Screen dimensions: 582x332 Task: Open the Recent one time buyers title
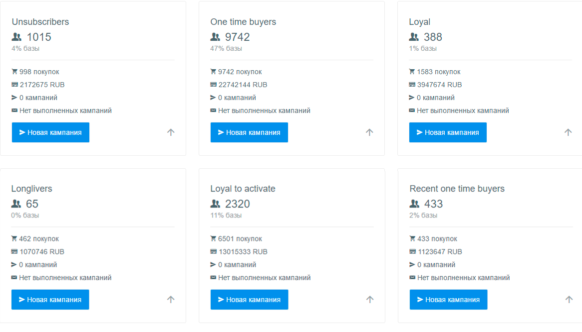point(457,189)
